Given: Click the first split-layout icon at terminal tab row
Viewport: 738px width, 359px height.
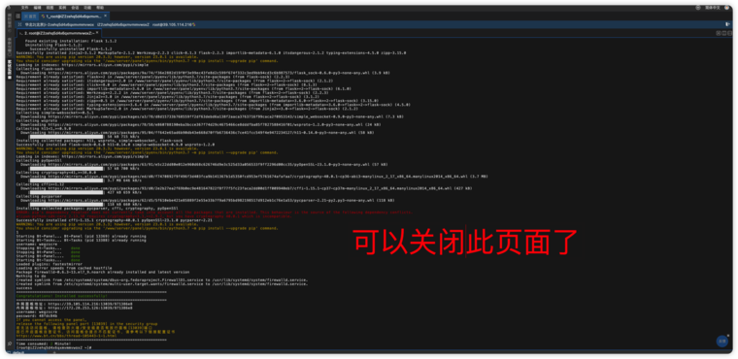Looking at the screenshot, I should [719, 33].
